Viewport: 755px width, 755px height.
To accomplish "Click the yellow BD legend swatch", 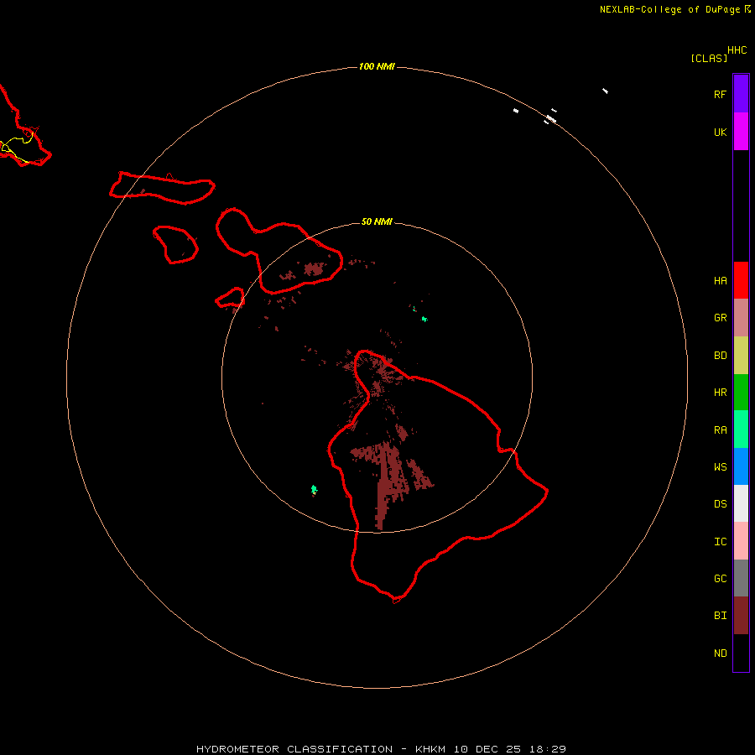I will [x=741, y=356].
